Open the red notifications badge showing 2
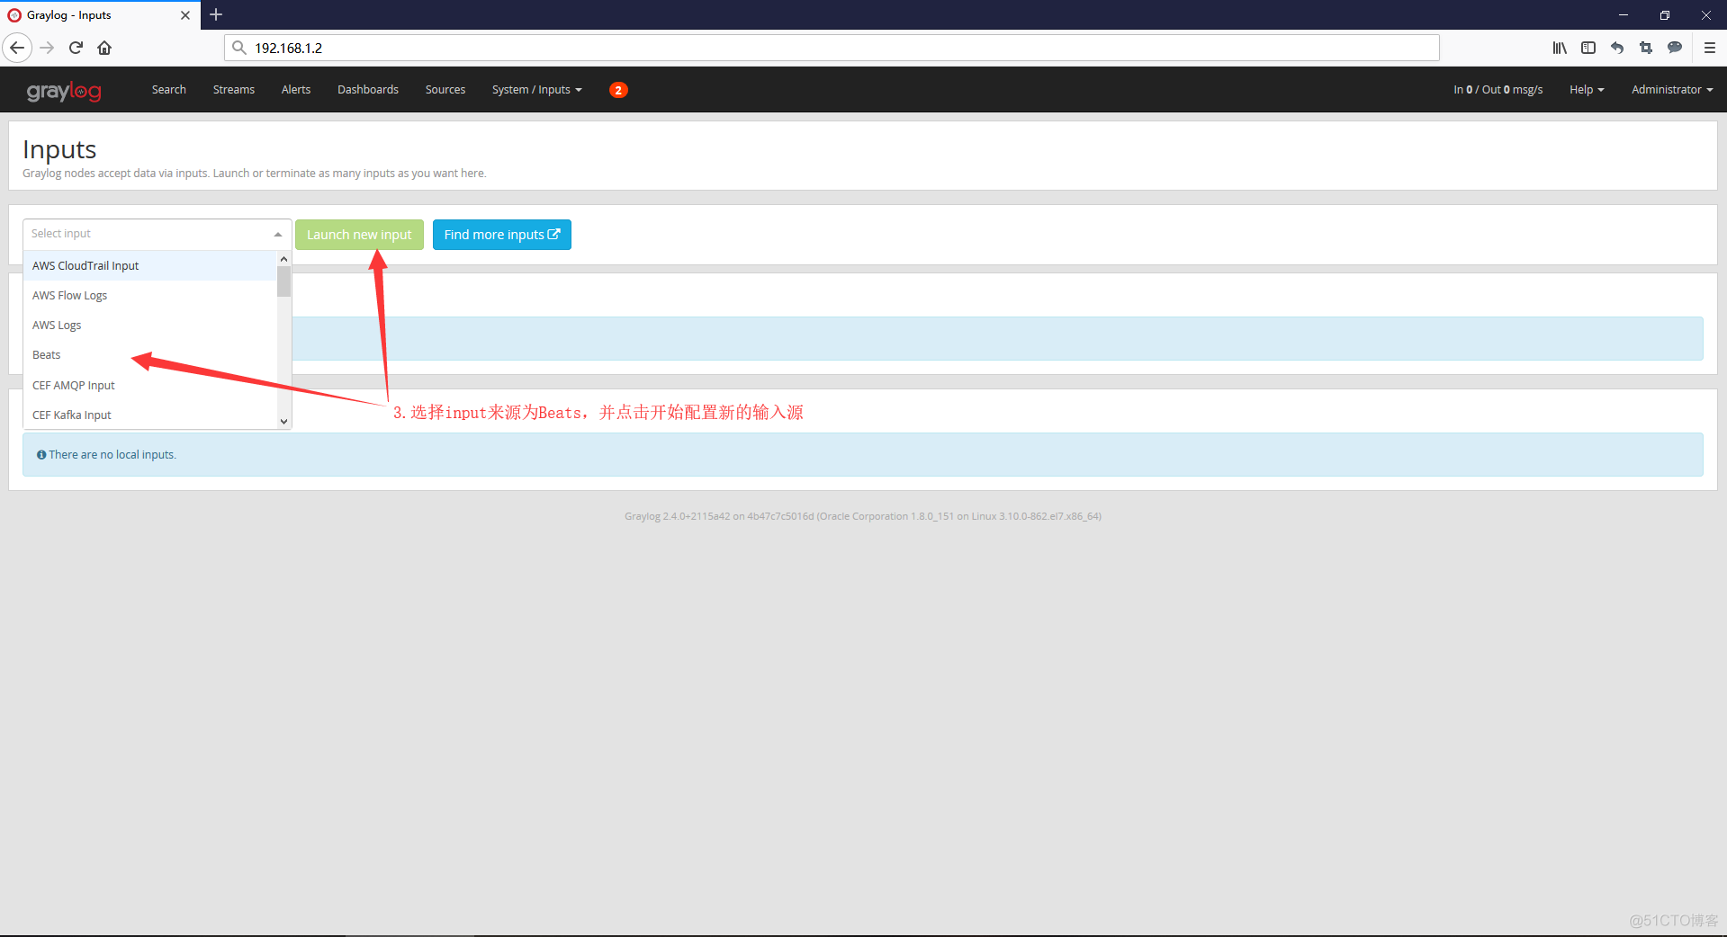Screen dimensions: 1727x937 pos(618,90)
